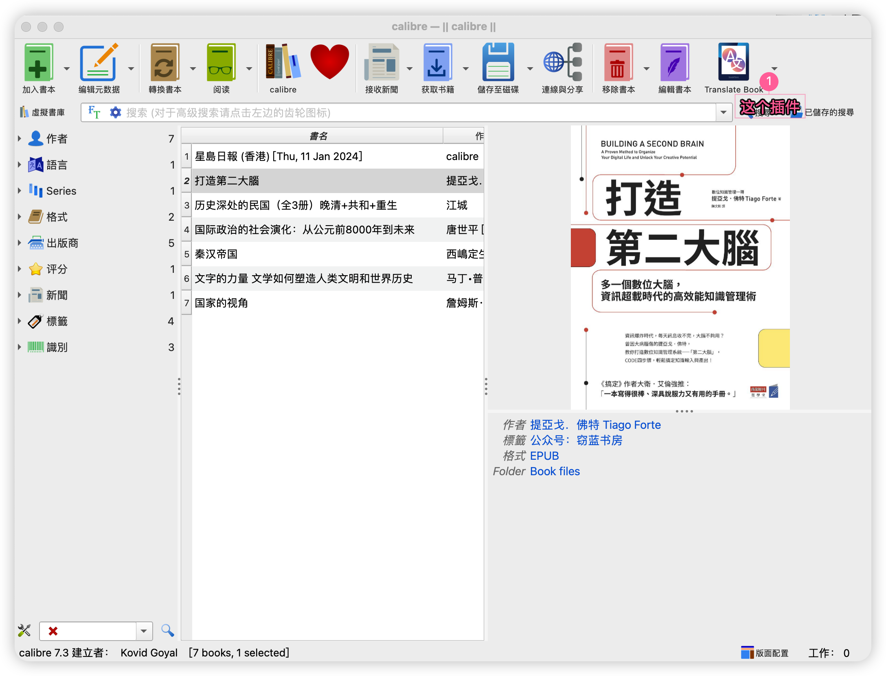This screenshot has height=676, width=886.
Task: Click the Virtual library (虛擬書庫) button
Action: point(42,112)
